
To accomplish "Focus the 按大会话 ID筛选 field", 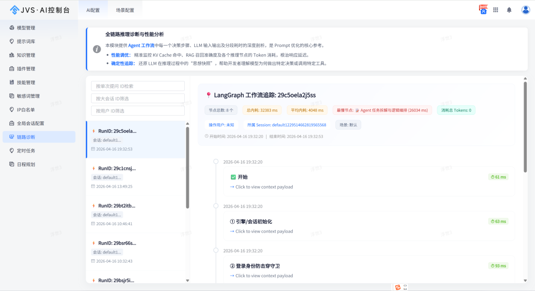I will pyautogui.click(x=138, y=98).
